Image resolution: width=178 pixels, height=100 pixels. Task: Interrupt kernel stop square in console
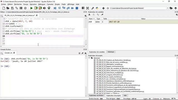point(80,53)
